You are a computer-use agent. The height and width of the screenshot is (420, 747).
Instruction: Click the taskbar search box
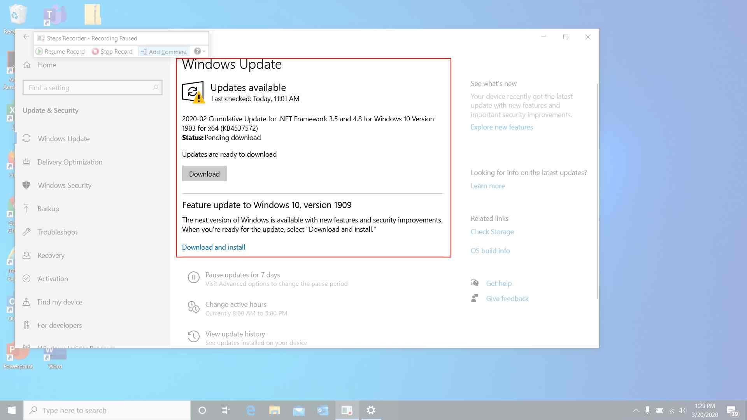[107, 410]
